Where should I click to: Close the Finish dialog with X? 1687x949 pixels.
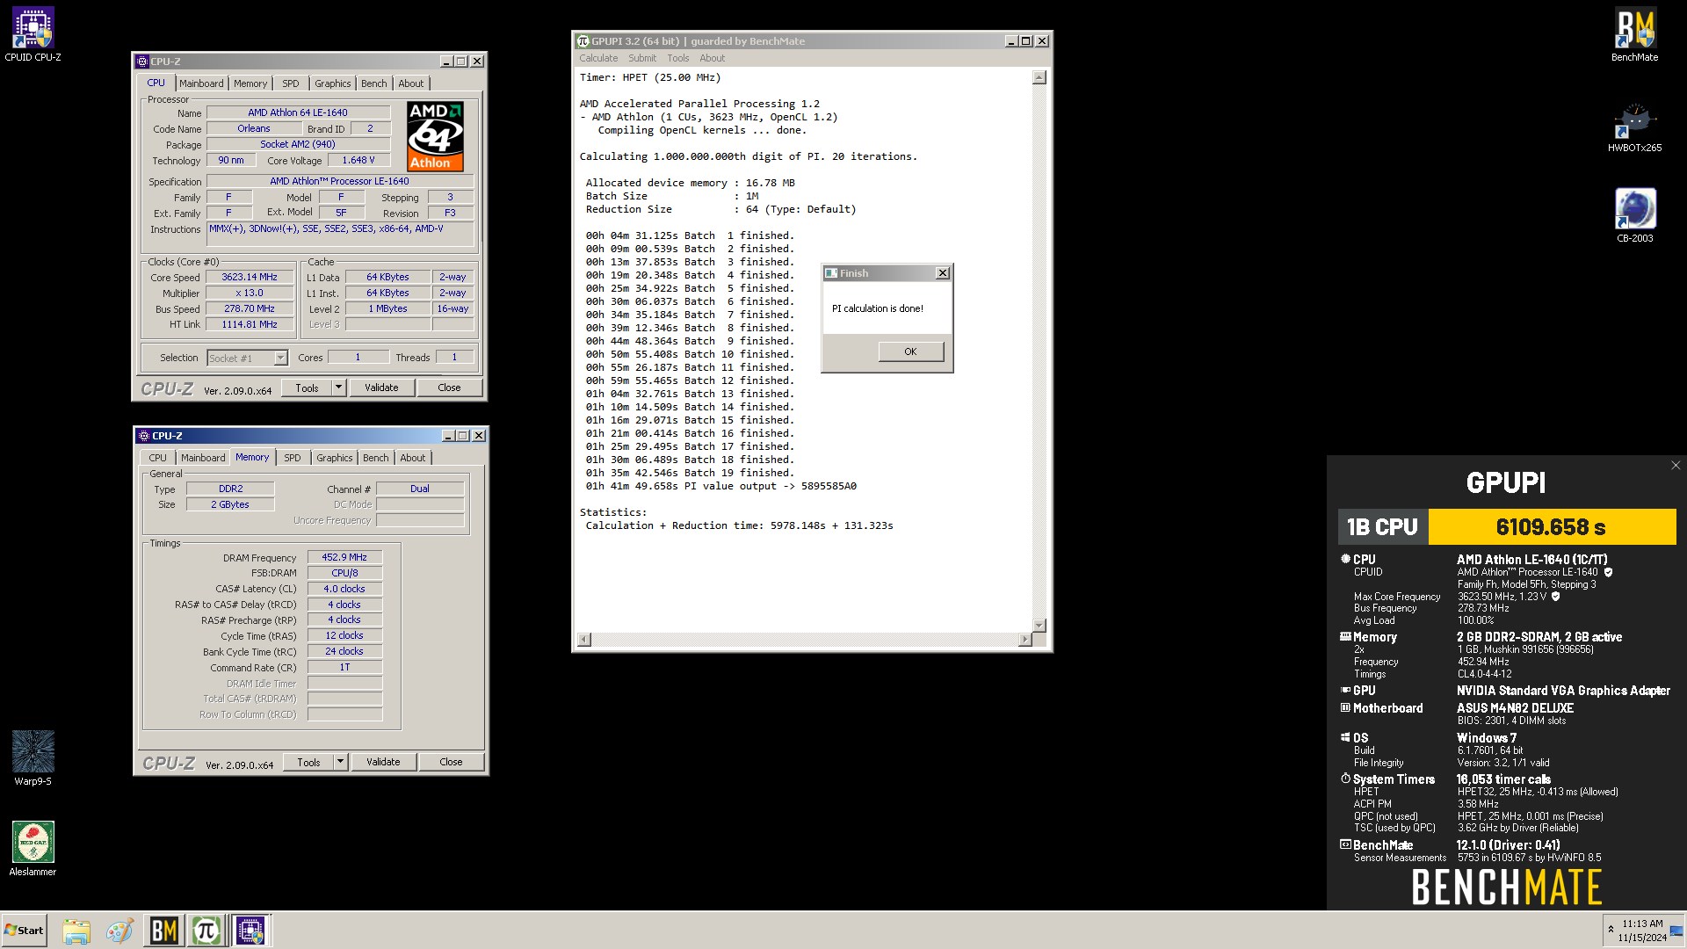point(942,273)
